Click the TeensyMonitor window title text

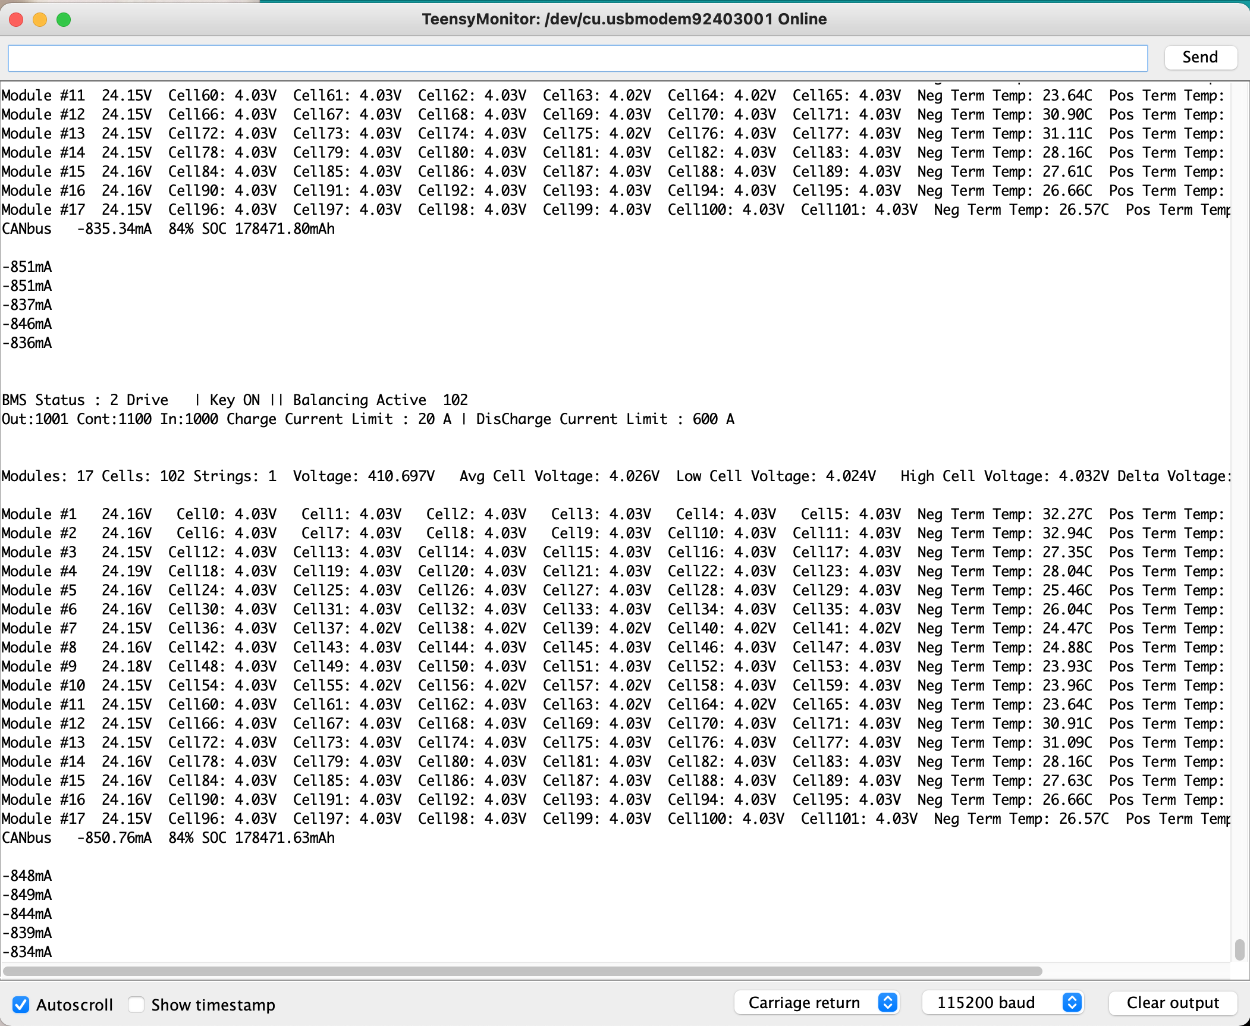624,19
